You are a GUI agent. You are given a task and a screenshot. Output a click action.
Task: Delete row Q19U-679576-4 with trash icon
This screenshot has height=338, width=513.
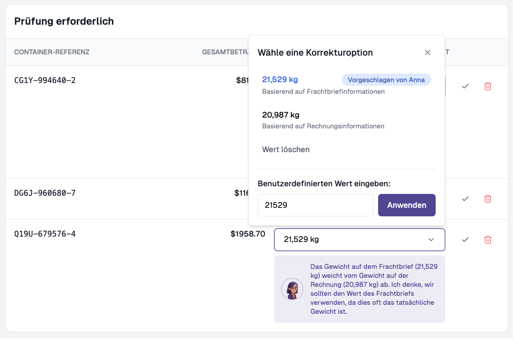coord(487,240)
